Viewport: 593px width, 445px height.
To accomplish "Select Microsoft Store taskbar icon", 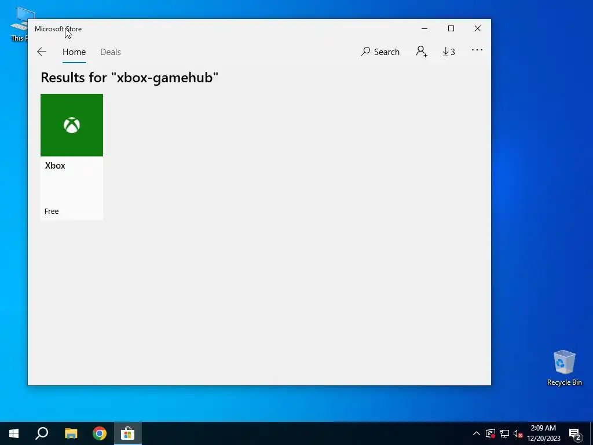I will [128, 433].
